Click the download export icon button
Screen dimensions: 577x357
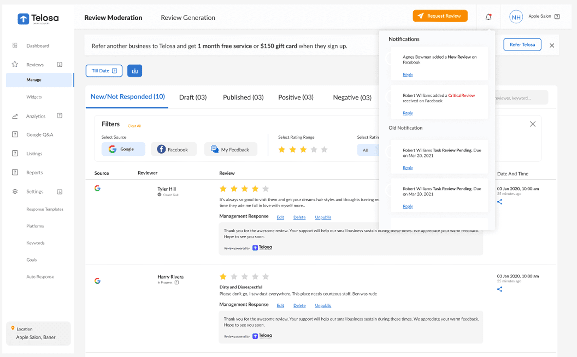tap(135, 71)
